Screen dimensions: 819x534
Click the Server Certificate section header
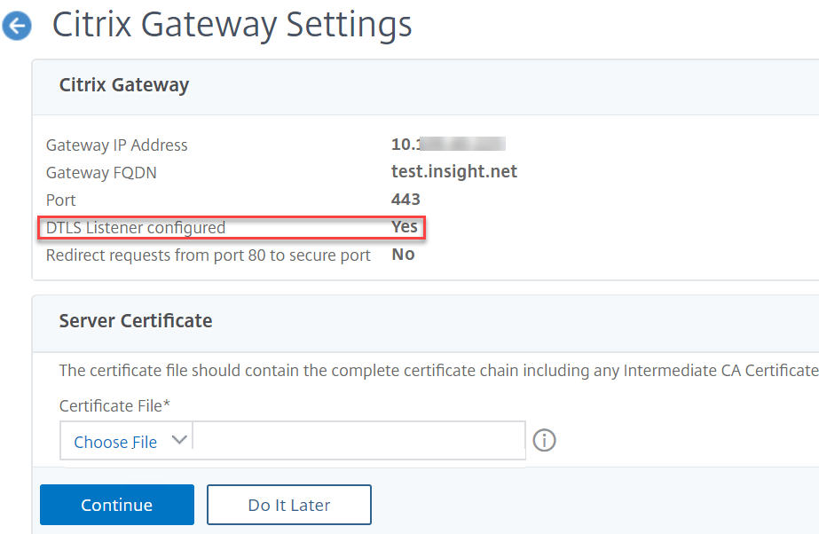click(136, 320)
